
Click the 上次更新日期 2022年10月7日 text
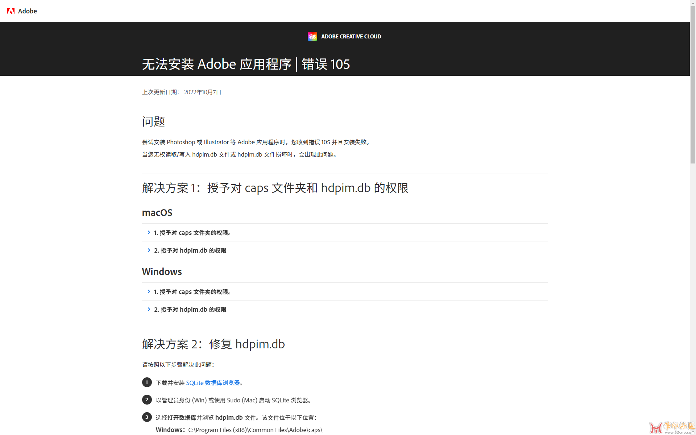pos(182,92)
